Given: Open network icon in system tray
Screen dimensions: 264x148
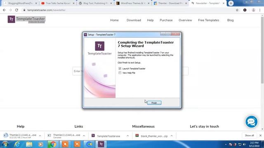Looking at the screenshot, I should [240, 144].
